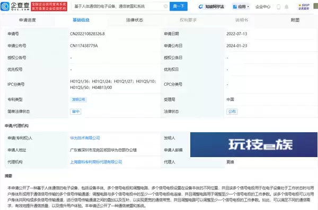
Task: Clear the search box with the X icon
Action: pos(165,6)
